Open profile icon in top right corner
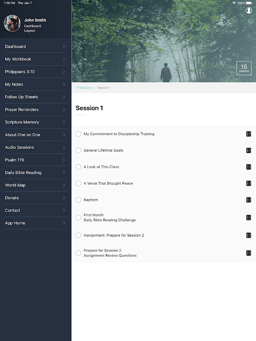256x341 pixels. [249, 10]
